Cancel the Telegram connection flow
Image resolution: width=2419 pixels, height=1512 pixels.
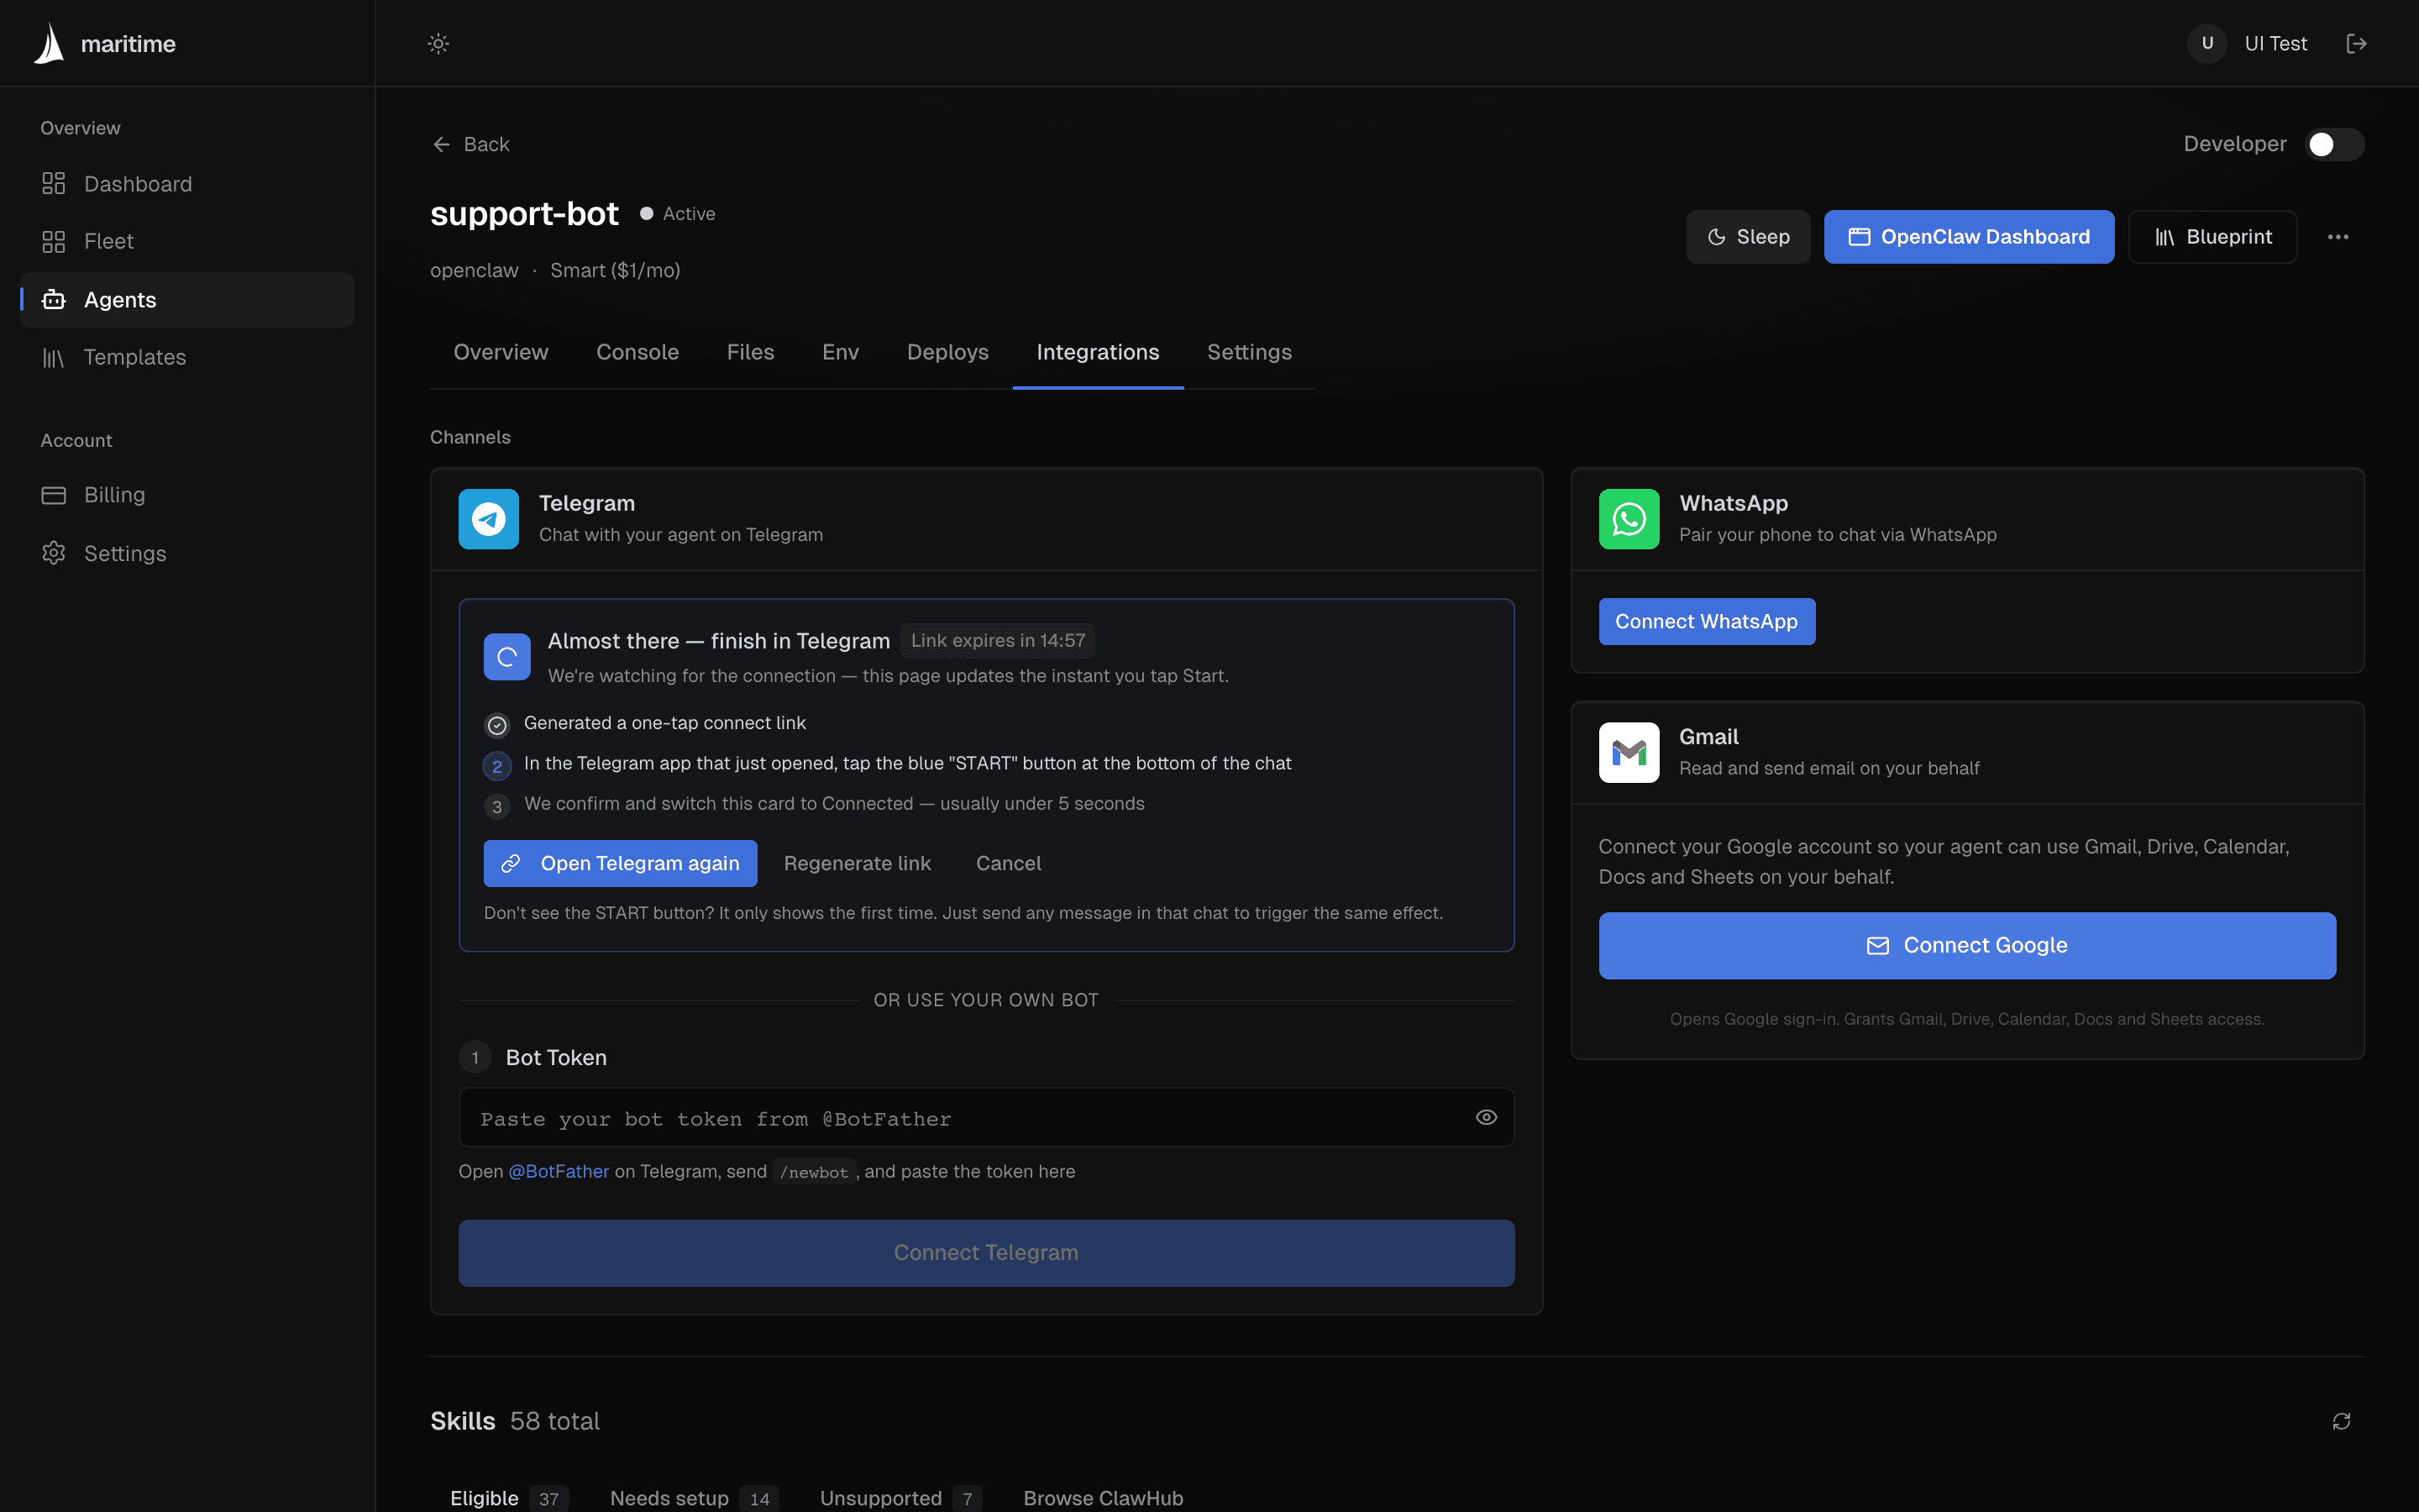[x=1008, y=863]
